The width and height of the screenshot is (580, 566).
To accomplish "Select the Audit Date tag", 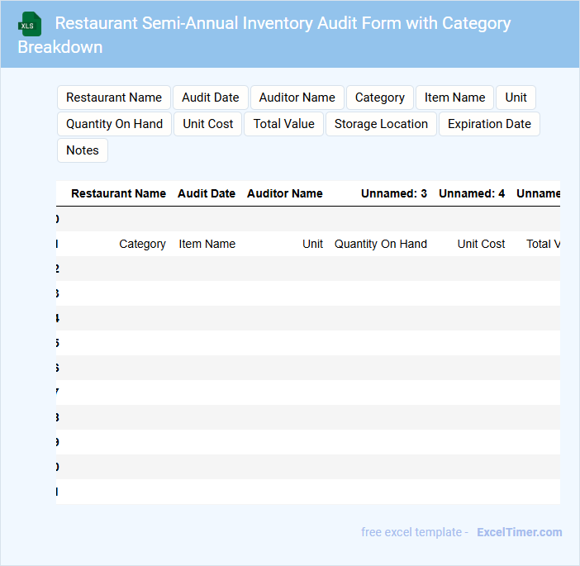I will [x=211, y=98].
